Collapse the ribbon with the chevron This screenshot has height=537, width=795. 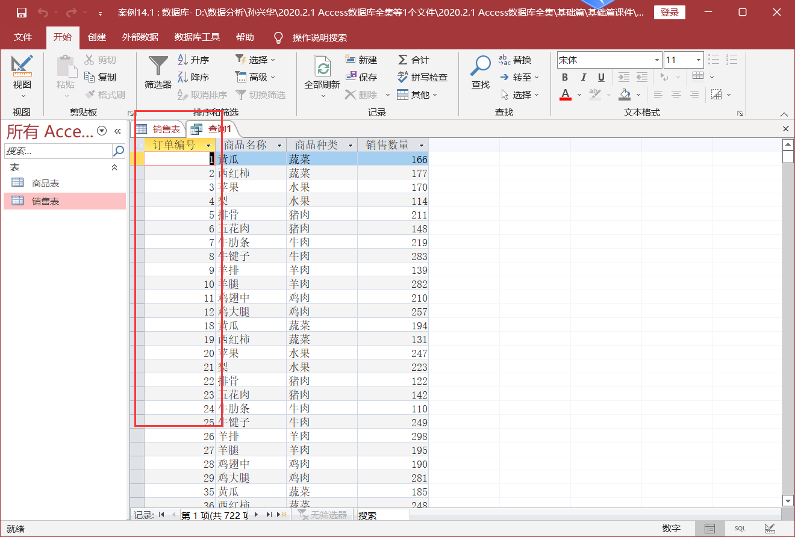click(784, 114)
